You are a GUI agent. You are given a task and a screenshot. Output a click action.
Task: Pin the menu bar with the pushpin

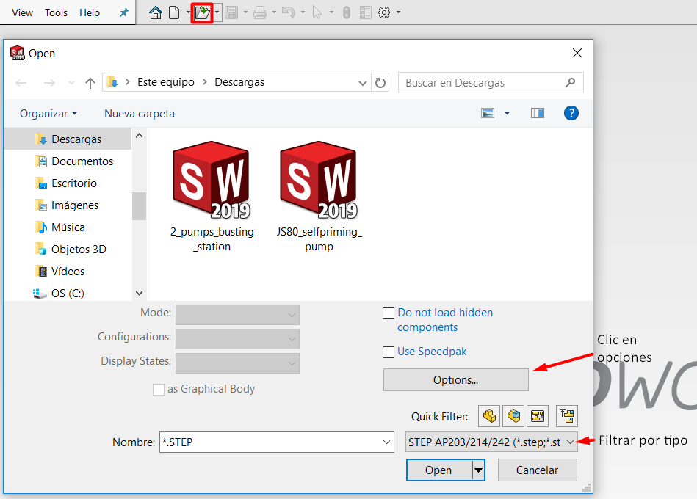124,12
